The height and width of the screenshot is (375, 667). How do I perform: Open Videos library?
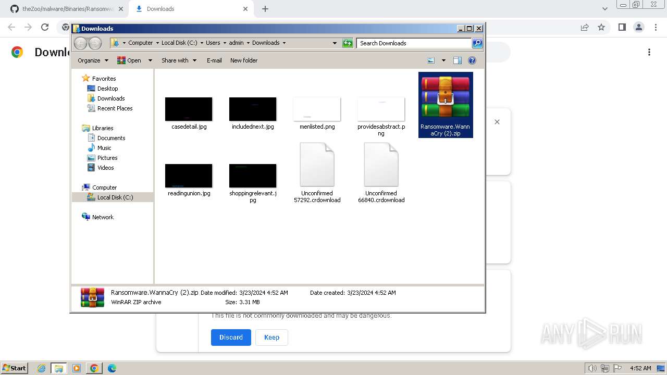[105, 168]
